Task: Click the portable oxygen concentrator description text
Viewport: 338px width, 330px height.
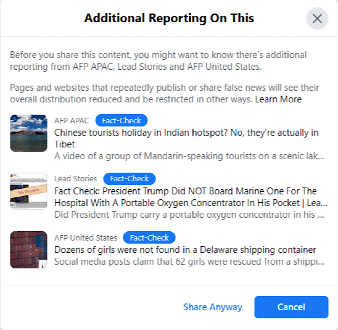Action: [x=190, y=215]
